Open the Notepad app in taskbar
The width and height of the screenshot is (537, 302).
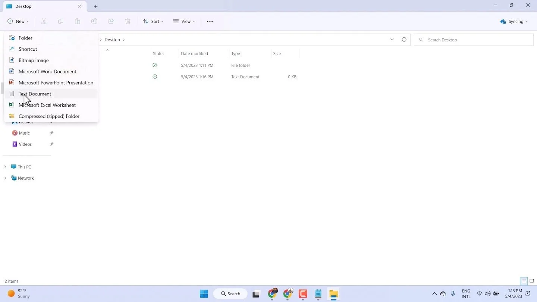[x=318, y=294]
